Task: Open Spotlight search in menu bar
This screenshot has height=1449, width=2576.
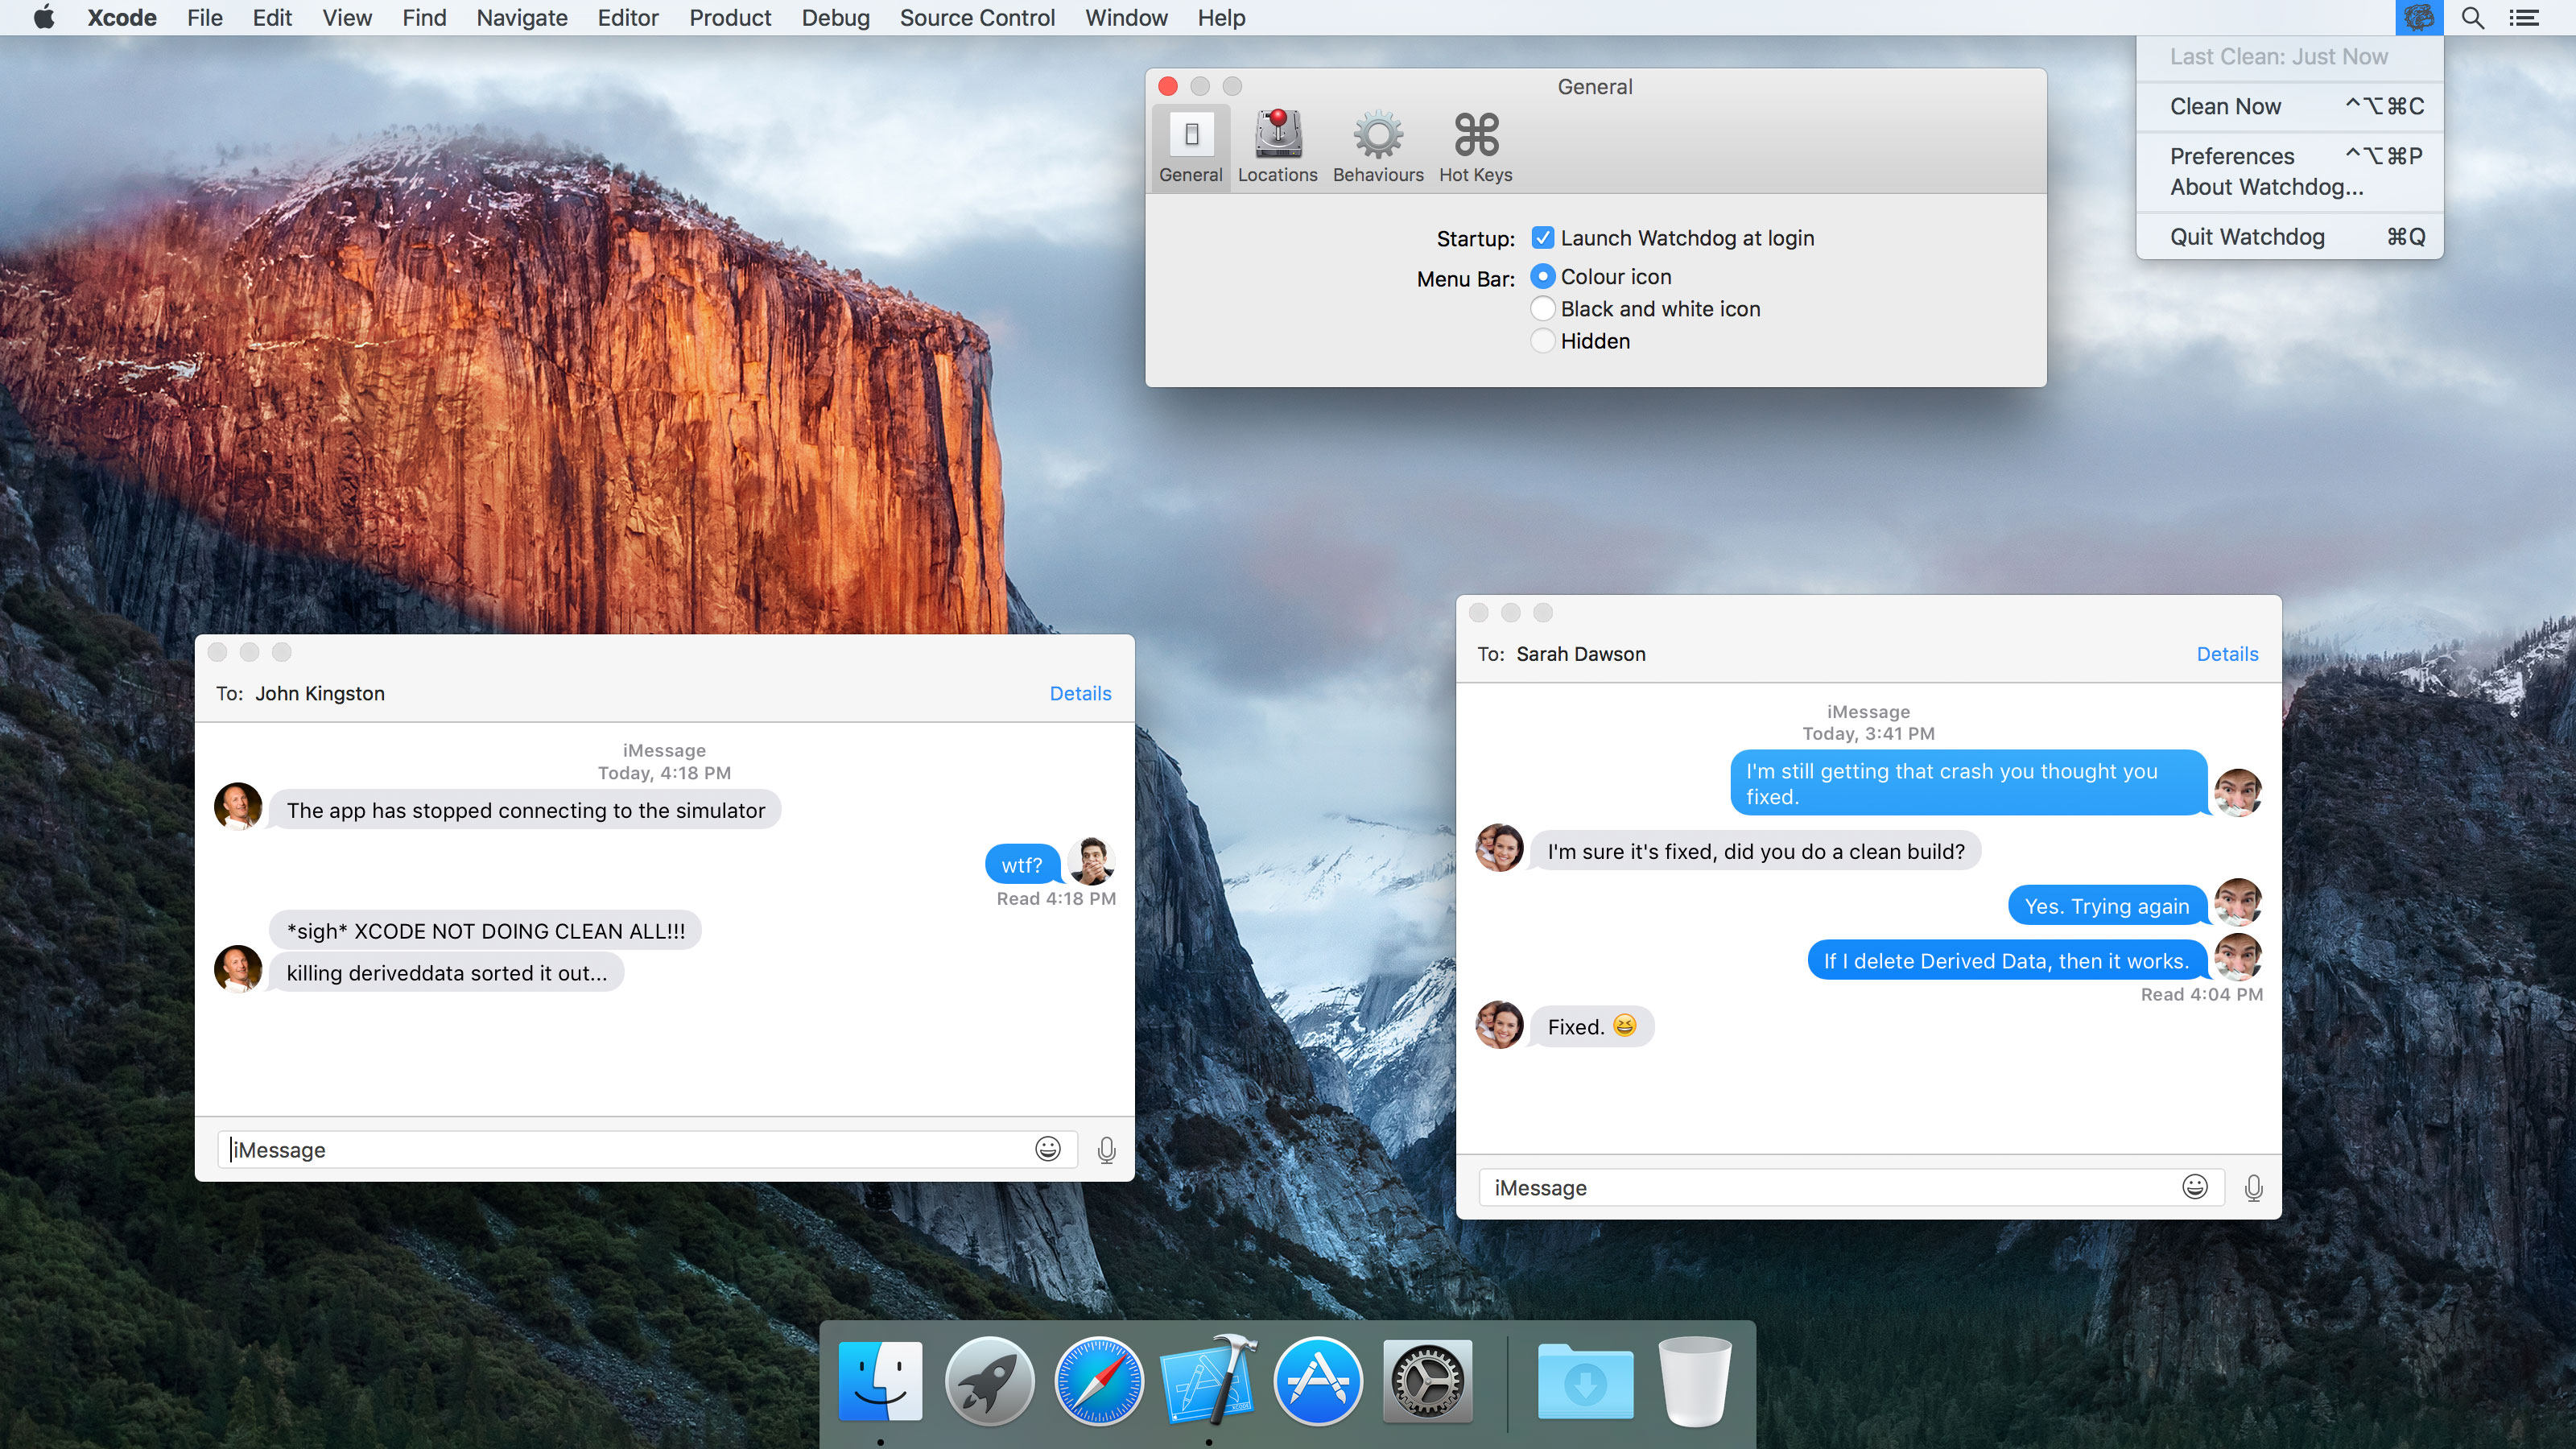Action: [x=2472, y=18]
